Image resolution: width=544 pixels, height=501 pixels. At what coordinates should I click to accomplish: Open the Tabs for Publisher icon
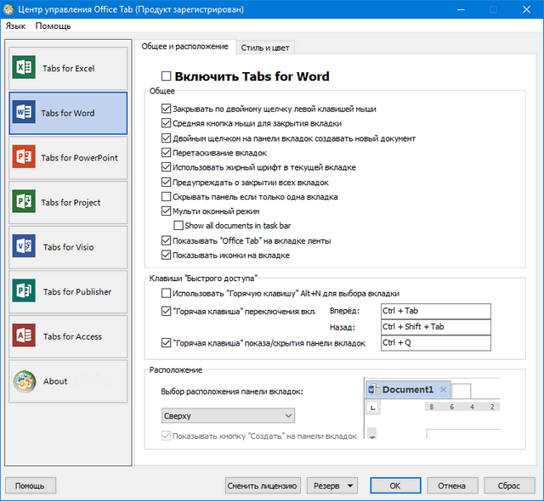pos(24,291)
